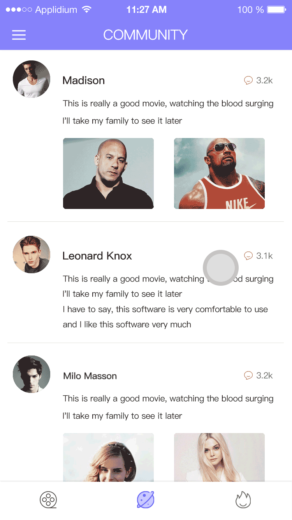Click the Madison username
Image resolution: width=292 pixels, height=520 pixels.
pos(84,81)
